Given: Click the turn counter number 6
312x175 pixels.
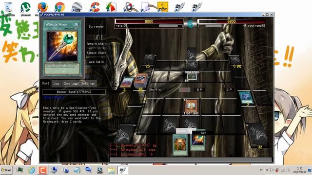Looking at the screenshot, I should click(x=190, y=24).
